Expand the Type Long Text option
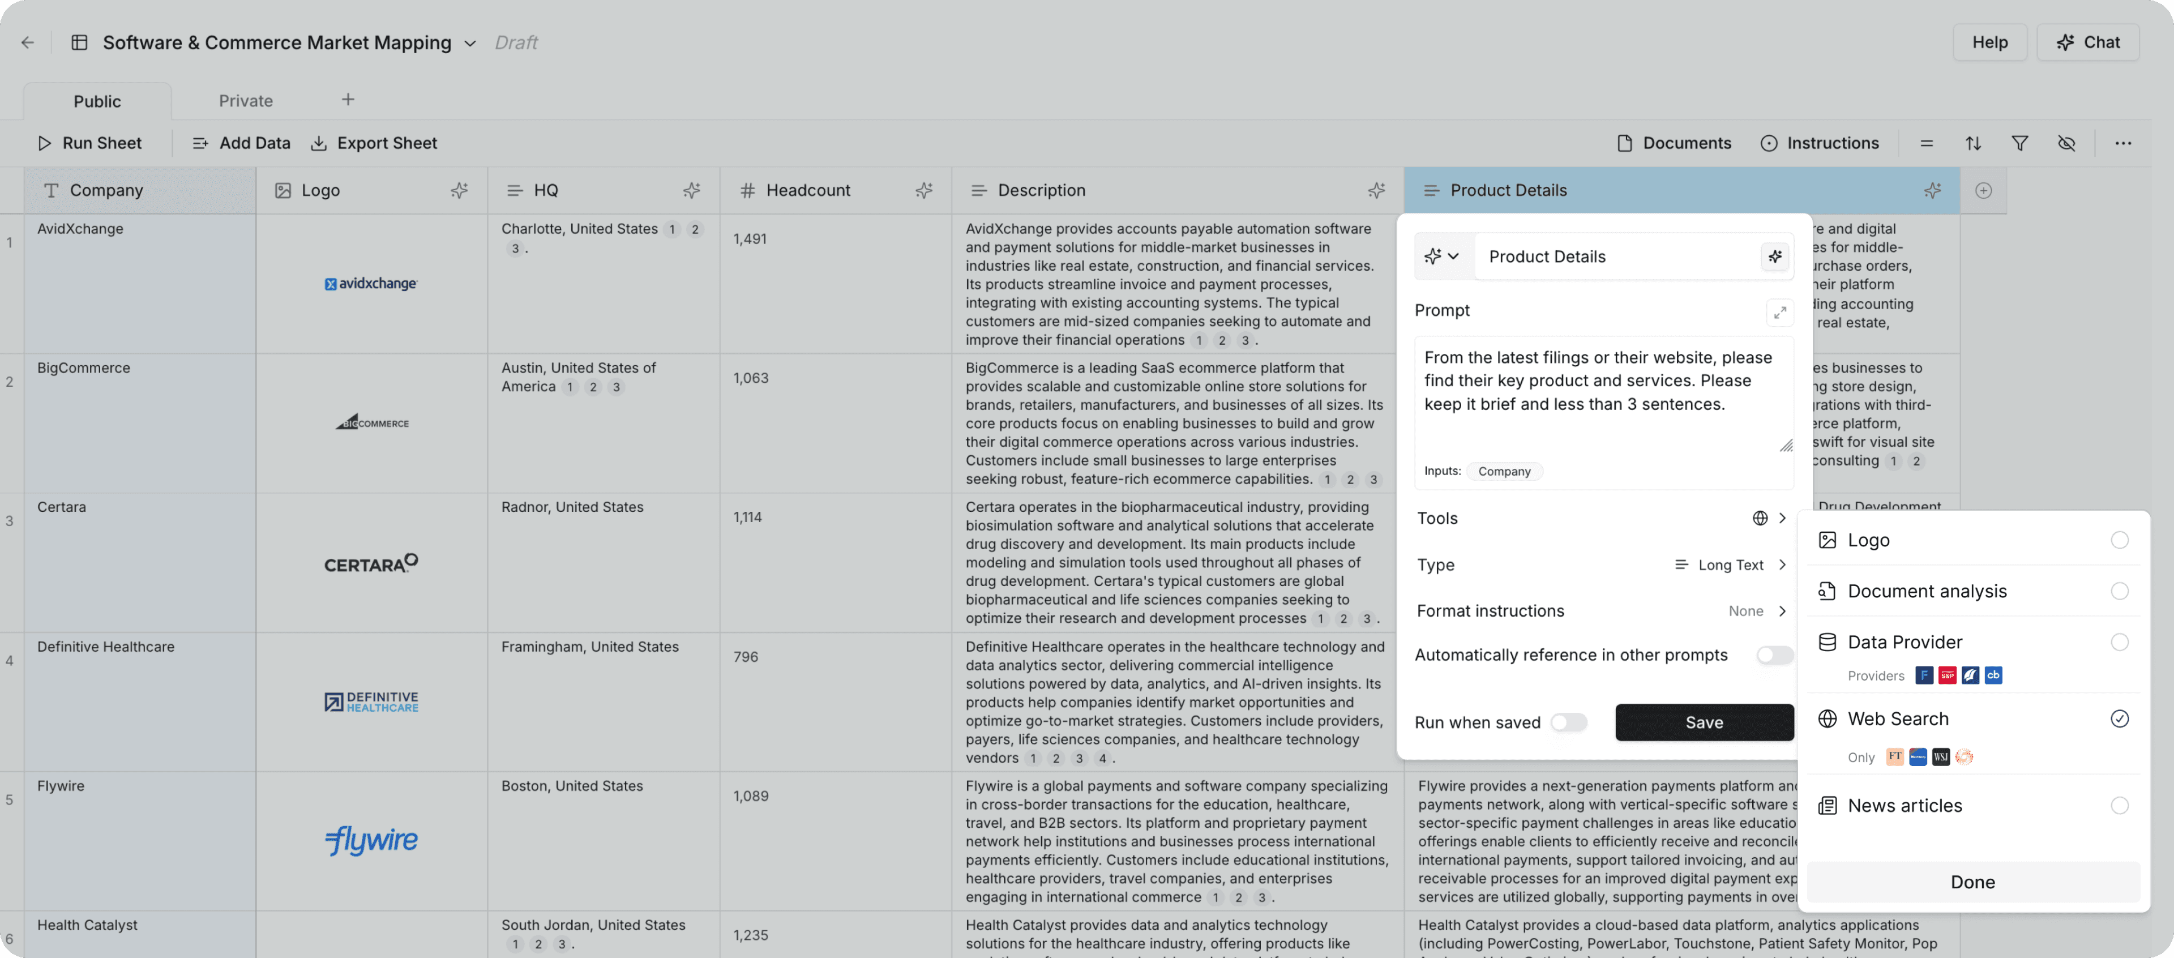Screen dimensions: 2174x958 (1730, 564)
